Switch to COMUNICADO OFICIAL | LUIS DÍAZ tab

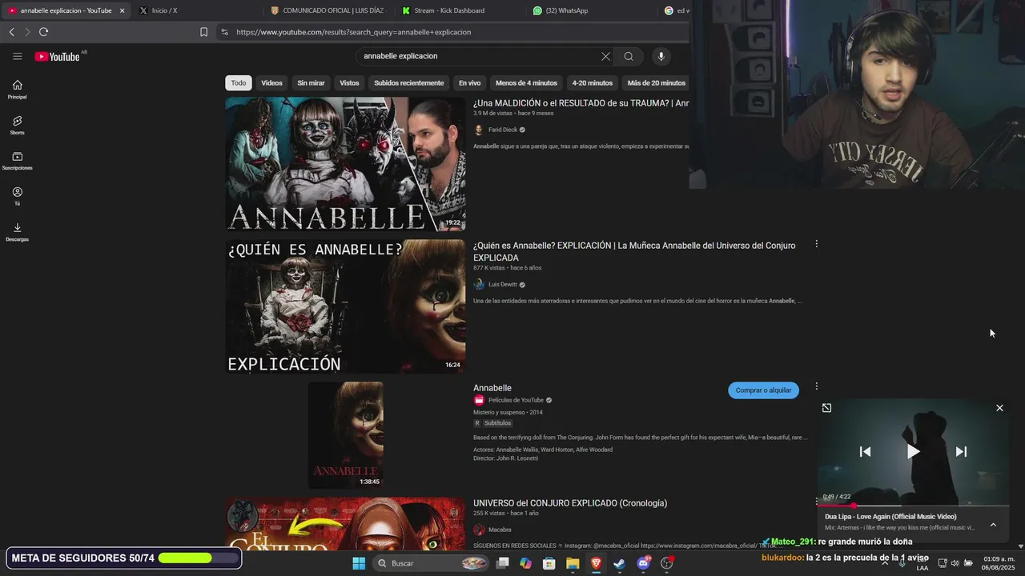[327, 10]
